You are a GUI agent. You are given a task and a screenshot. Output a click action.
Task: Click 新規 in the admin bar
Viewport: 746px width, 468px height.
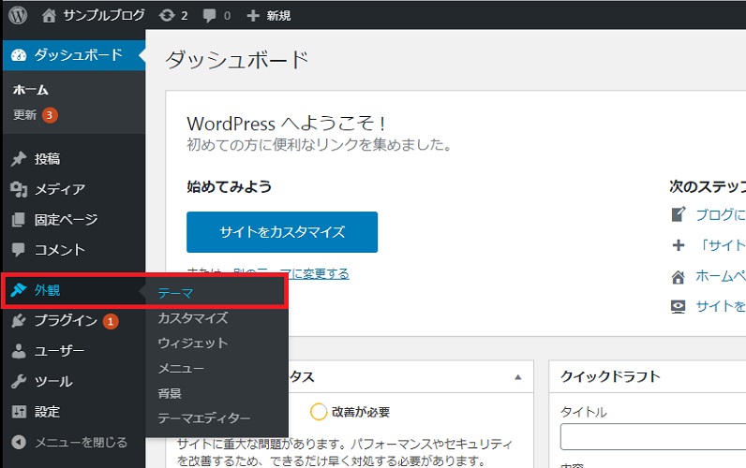pyautogui.click(x=278, y=16)
